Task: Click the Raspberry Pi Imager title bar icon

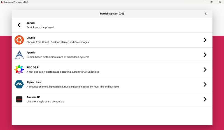Action: (x=2, y=2)
